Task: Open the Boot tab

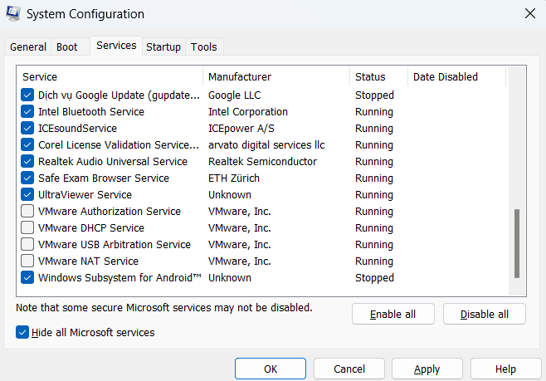Action: click(67, 47)
